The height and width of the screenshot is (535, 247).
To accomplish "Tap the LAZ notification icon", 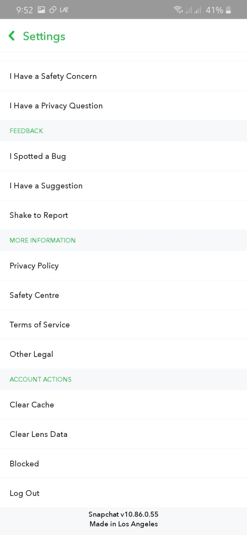I will click(64, 10).
